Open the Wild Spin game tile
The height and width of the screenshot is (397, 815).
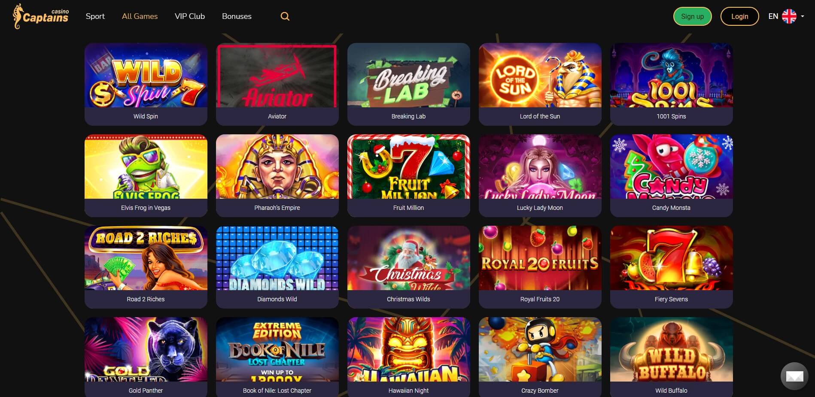tap(146, 84)
